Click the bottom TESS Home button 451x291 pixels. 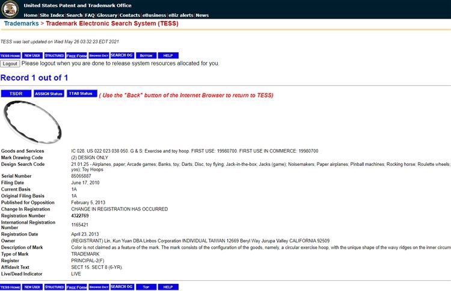[x=10, y=287]
